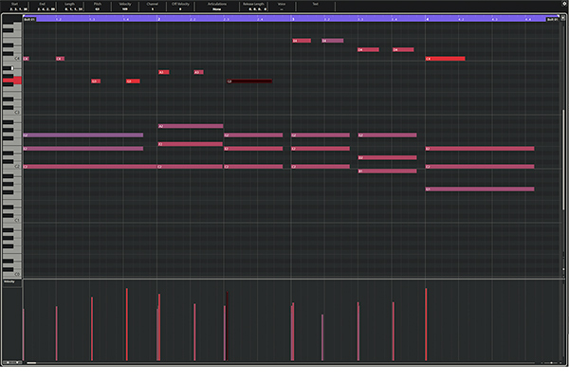Select the F2 note in bar 2

point(191,144)
